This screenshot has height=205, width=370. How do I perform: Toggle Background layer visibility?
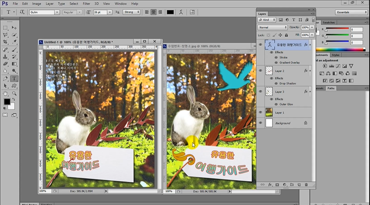coord(260,123)
